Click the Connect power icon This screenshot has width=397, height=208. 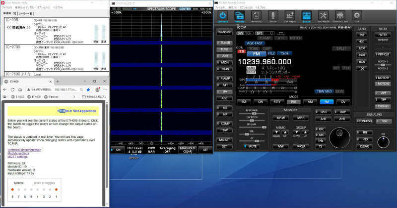tap(222, 16)
